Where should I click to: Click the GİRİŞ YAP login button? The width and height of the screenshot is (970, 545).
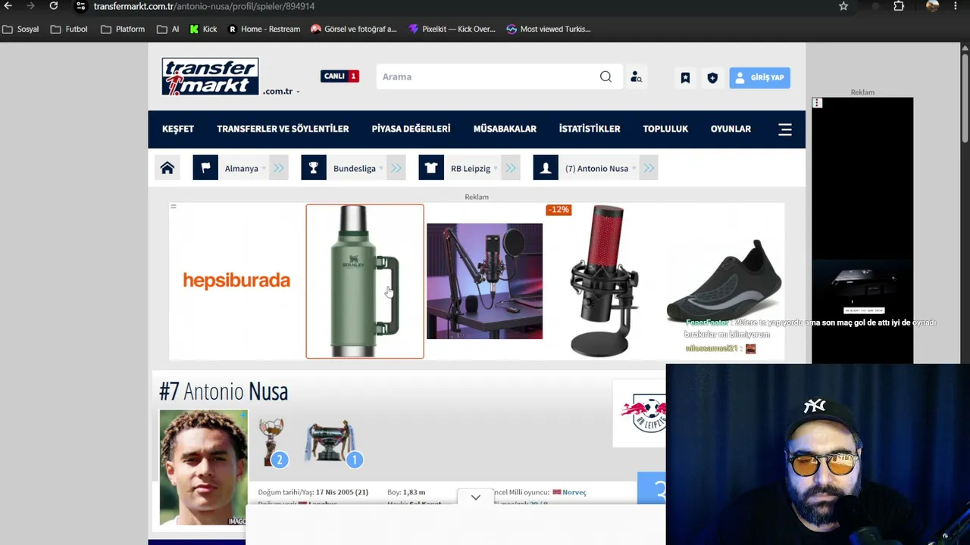(x=759, y=77)
